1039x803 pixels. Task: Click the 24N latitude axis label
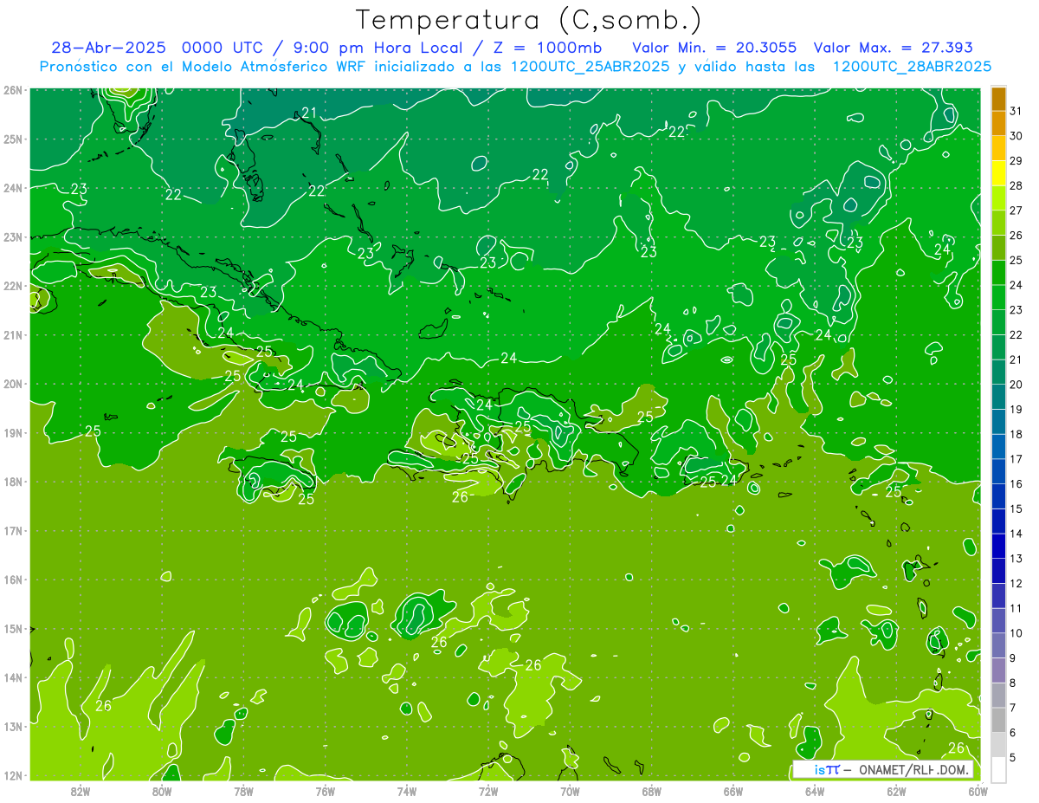(12, 188)
